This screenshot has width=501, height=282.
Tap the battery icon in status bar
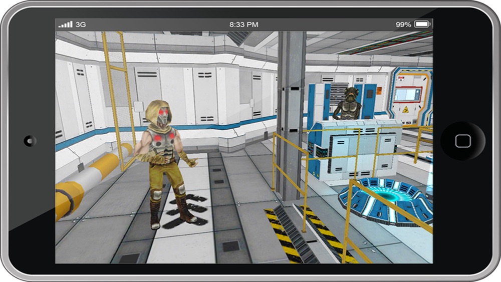coord(422,24)
